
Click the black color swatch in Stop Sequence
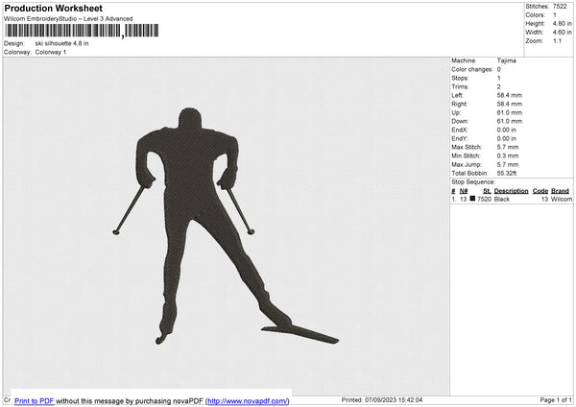coord(472,199)
